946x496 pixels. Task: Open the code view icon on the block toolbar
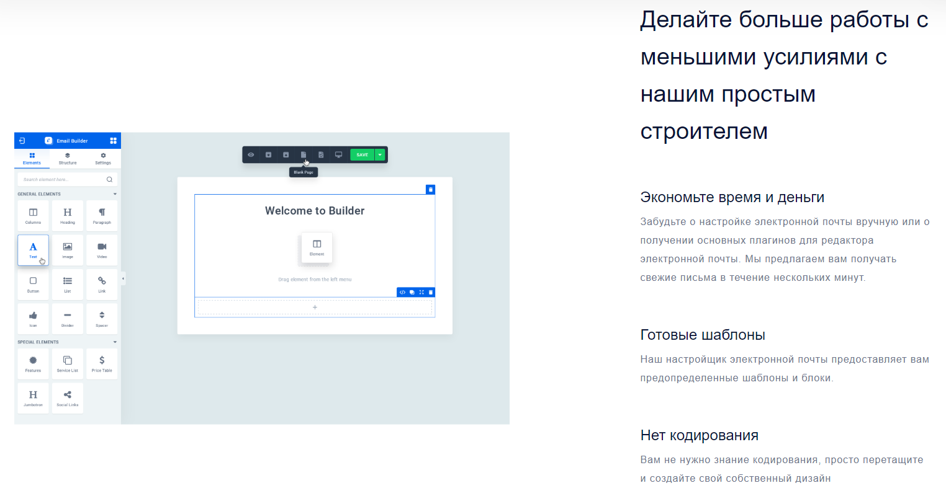(x=402, y=292)
